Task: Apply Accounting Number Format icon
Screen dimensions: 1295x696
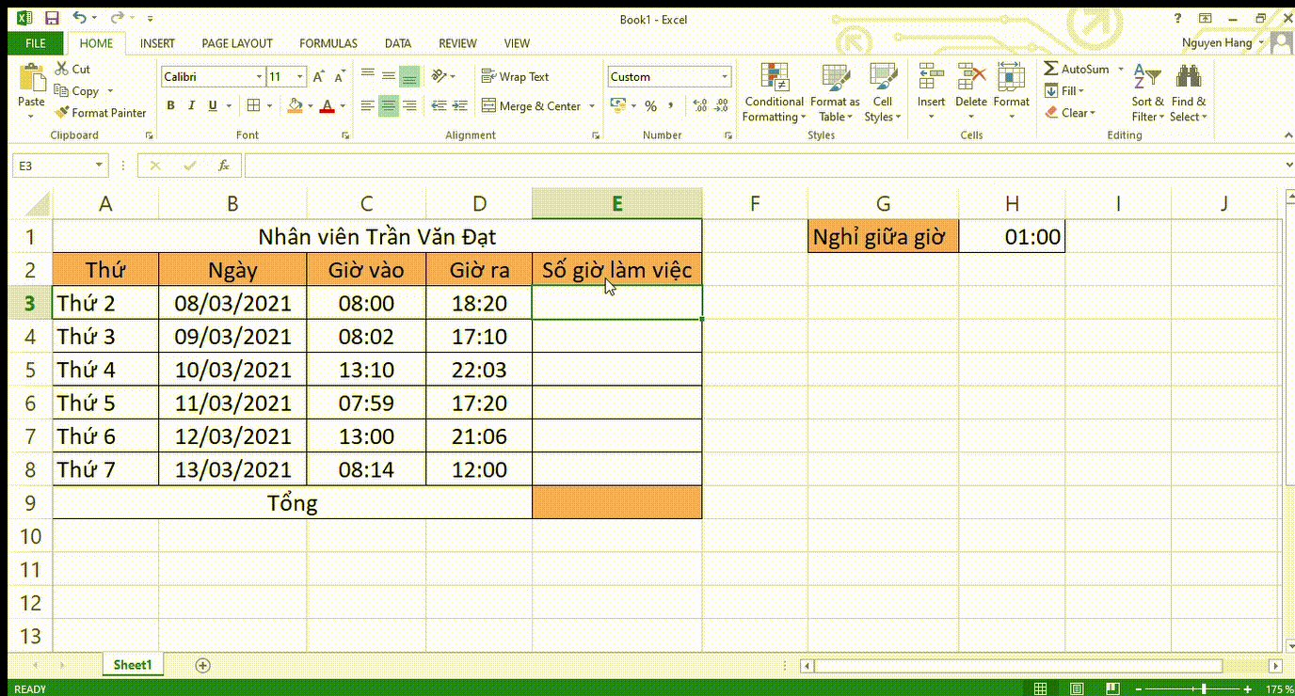Action: point(618,105)
